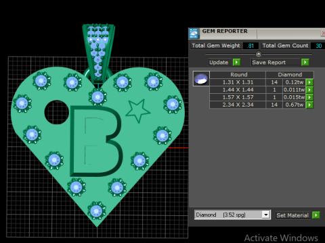Click the Round column header
Viewport: 325px width, 243px height.
tap(238, 75)
